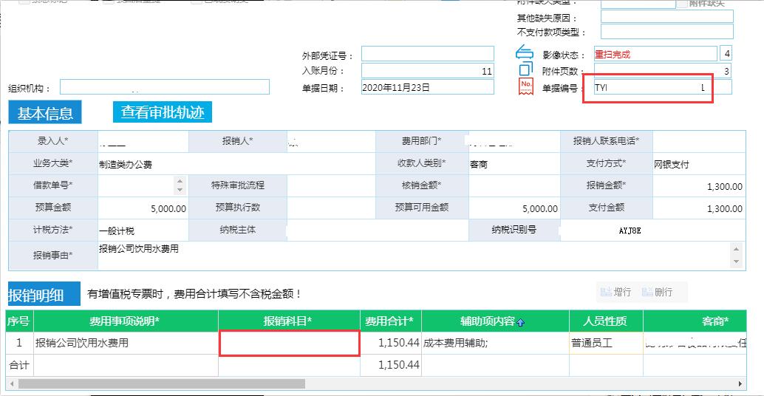
Task: Click the 外部凭证号 input field
Action: pos(427,54)
